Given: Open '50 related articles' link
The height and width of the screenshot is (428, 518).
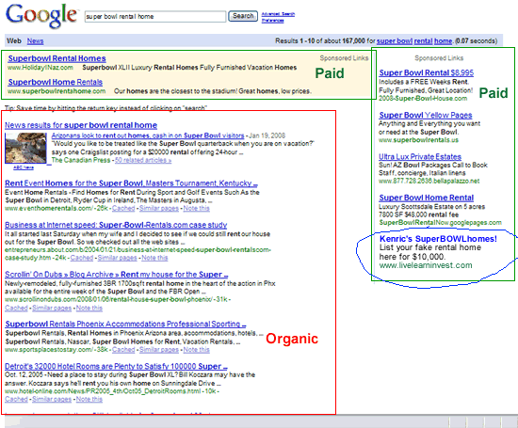Looking at the screenshot, I should [143, 160].
